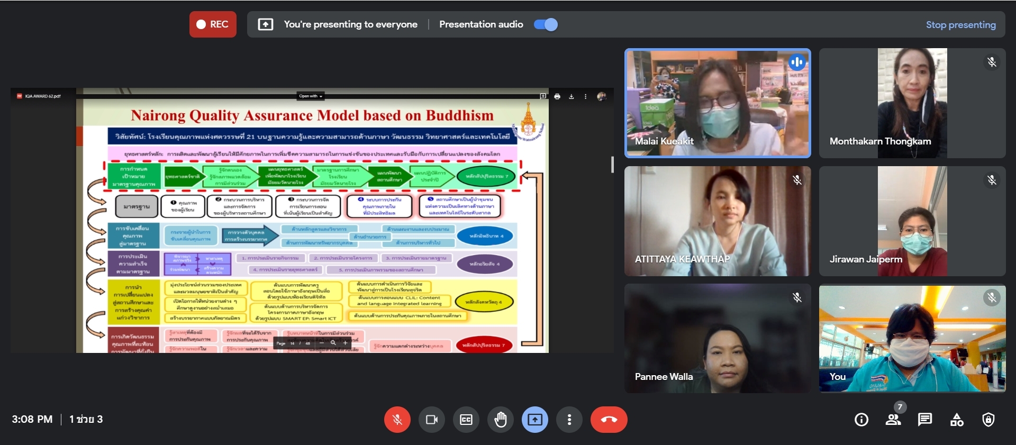Select Jirawan Jaiperm's video tile

click(912, 221)
